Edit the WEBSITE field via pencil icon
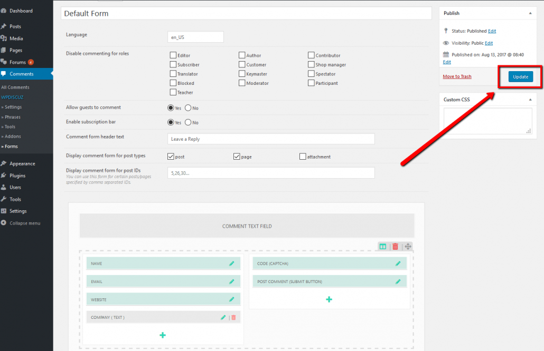 pyautogui.click(x=231, y=299)
